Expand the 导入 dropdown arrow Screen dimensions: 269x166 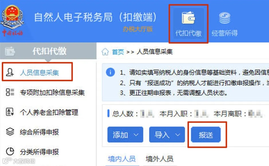click(x=177, y=135)
